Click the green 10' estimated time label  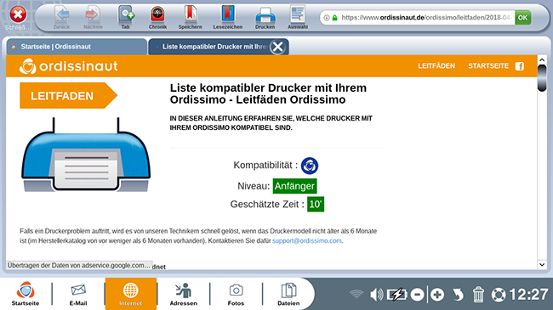pyautogui.click(x=316, y=205)
